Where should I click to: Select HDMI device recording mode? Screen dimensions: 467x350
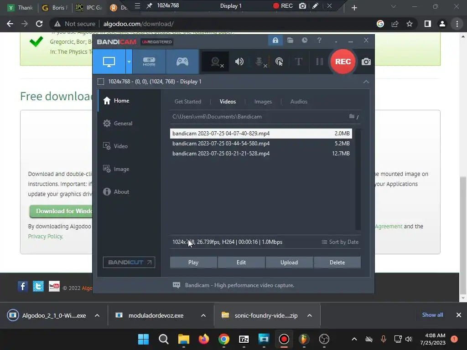tap(149, 62)
